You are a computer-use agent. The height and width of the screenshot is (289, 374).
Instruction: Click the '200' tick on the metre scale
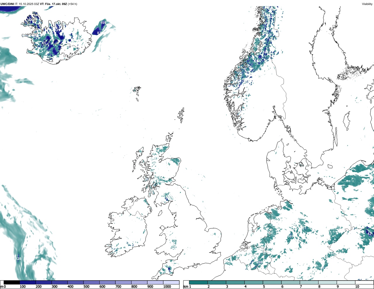coord(39,287)
